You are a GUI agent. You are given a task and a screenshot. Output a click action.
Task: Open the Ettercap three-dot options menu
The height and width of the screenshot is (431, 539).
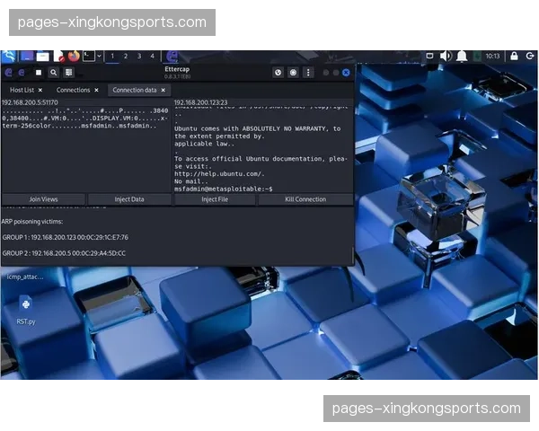click(x=308, y=73)
